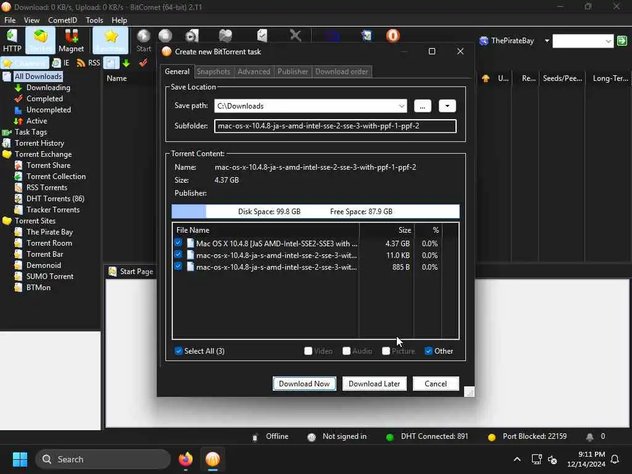Click the Channels star button
The height and width of the screenshot is (474, 632).
point(25,63)
